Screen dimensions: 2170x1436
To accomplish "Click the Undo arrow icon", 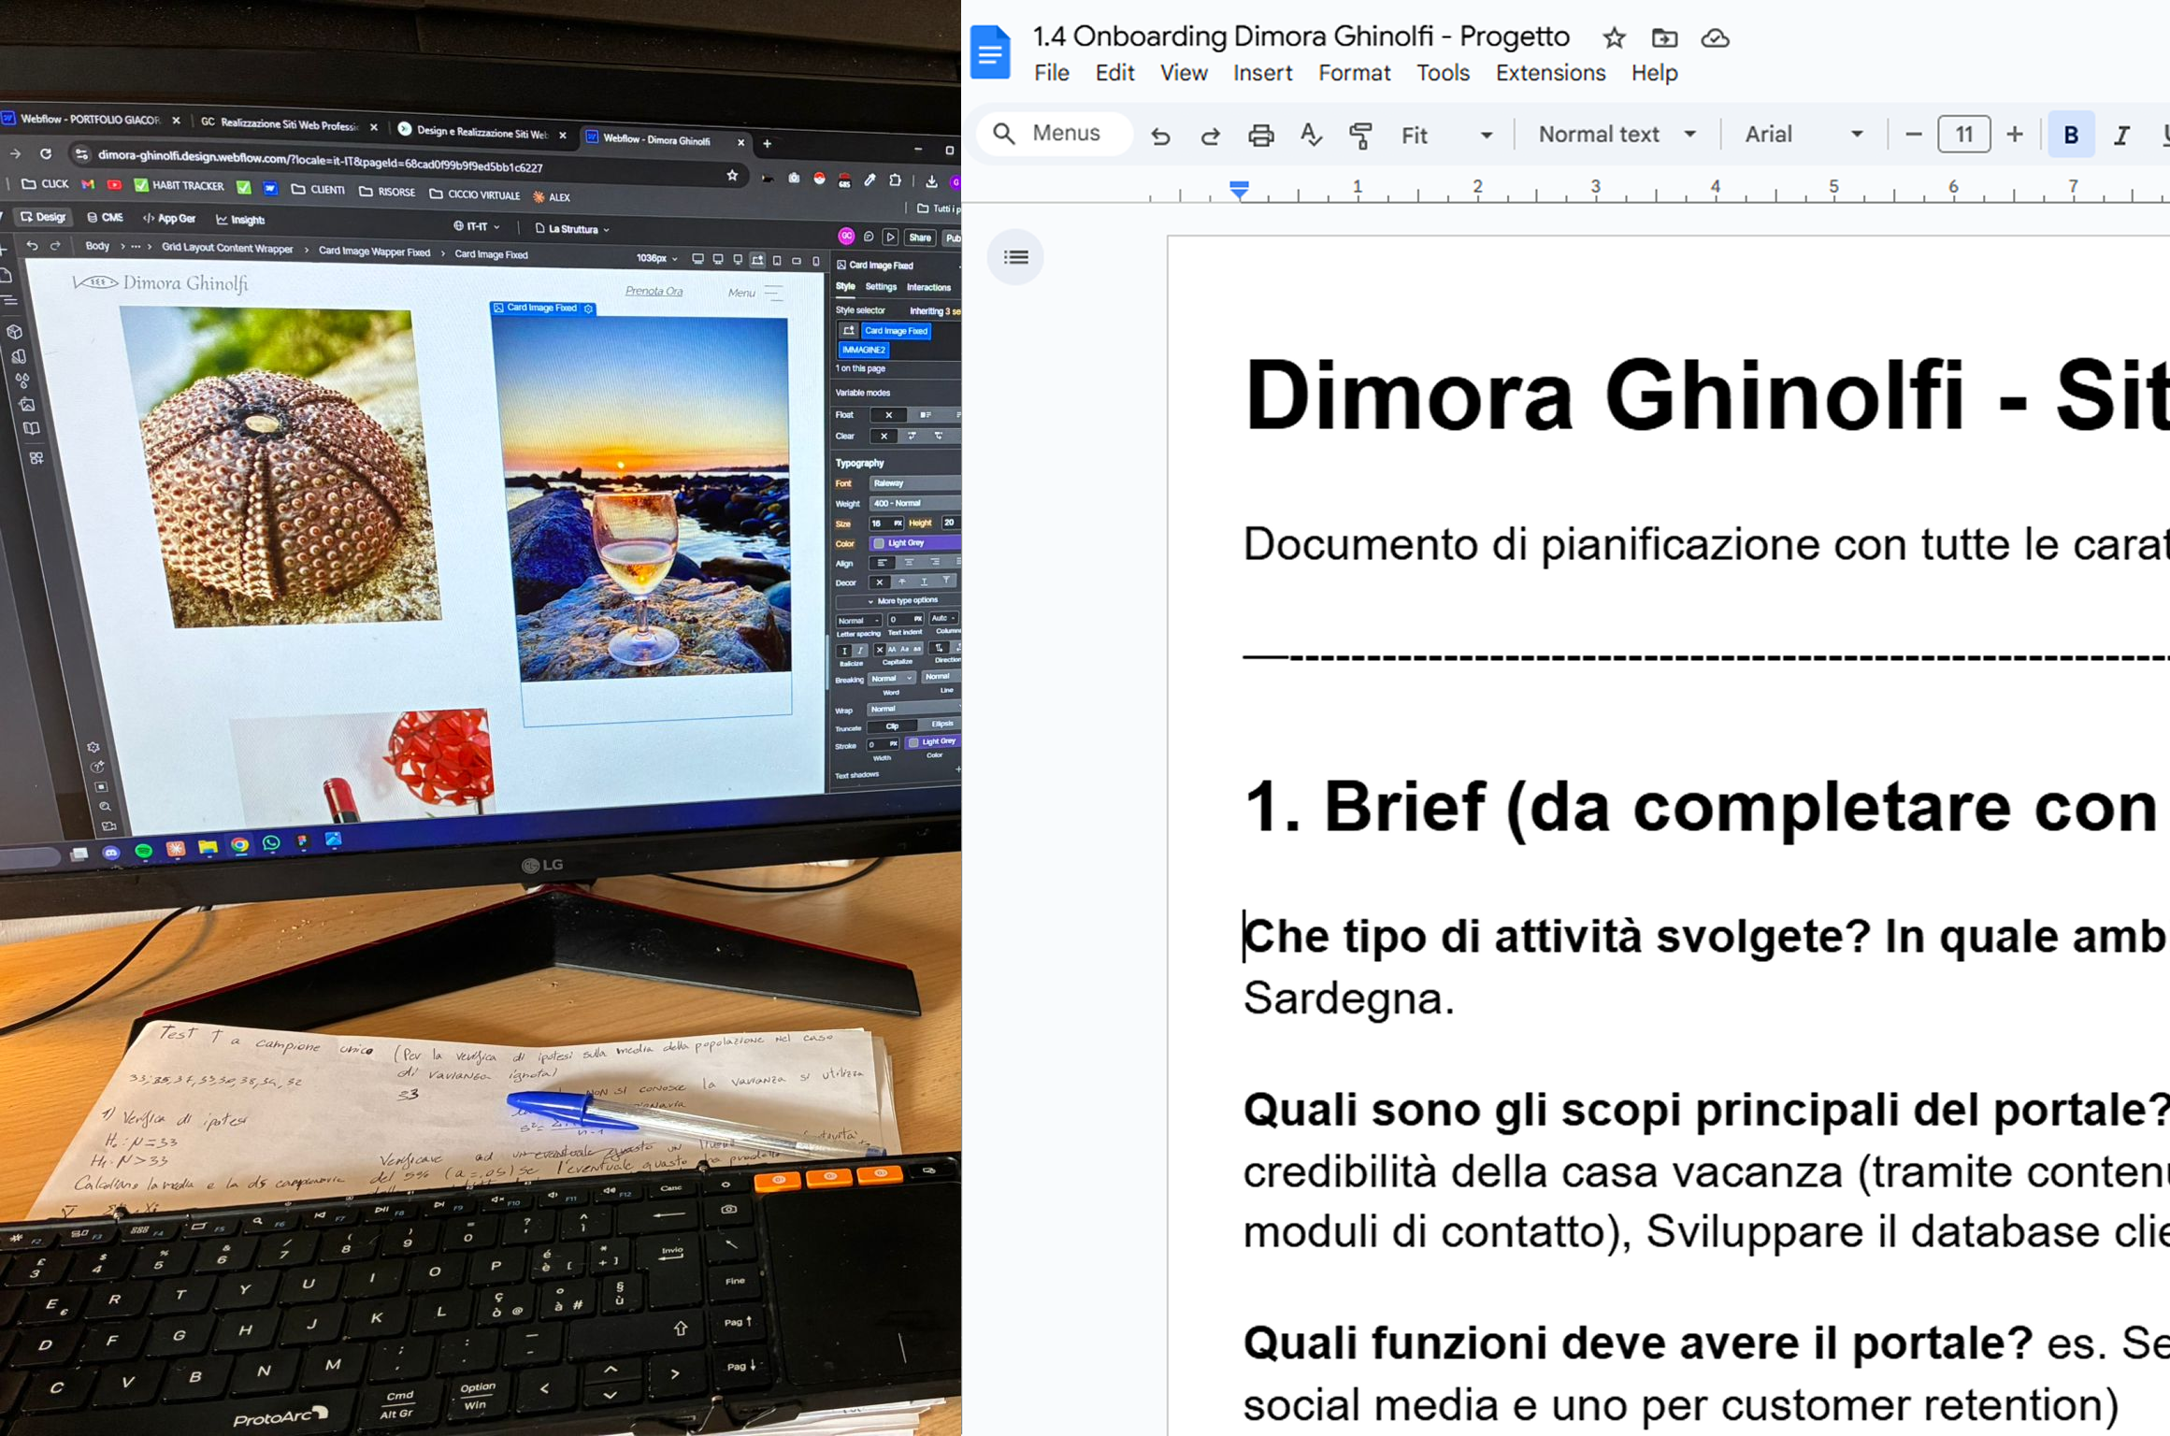I will click(x=1160, y=136).
